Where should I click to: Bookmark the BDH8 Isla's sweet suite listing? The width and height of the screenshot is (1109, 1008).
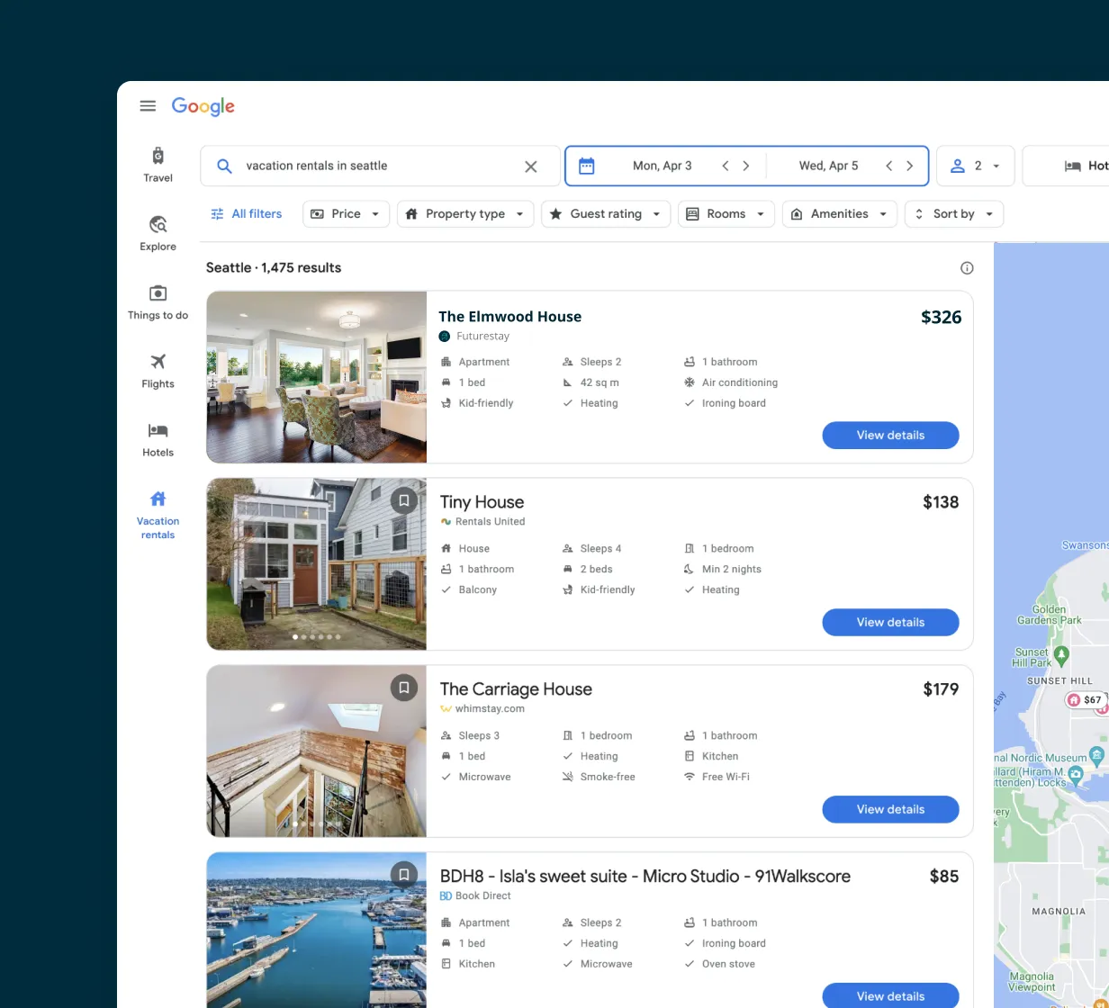(404, 875)
